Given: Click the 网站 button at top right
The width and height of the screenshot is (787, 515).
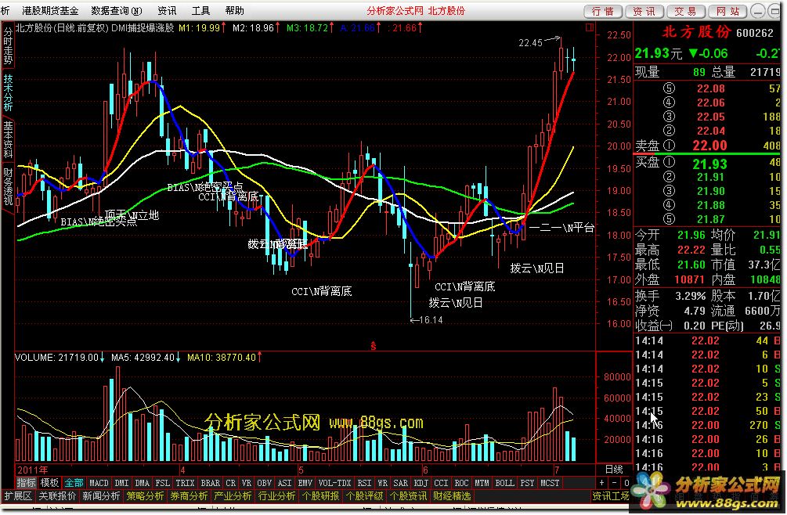Looking at the screenshot, I should (x=727, y=11).
